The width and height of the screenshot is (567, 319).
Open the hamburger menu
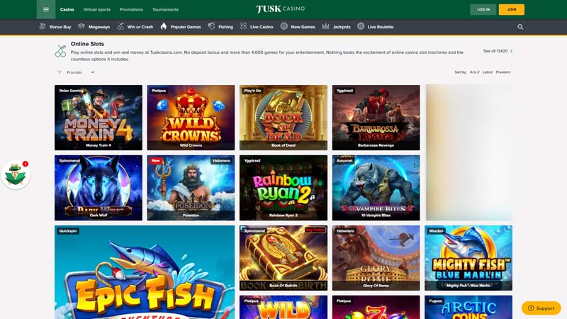pos(46,9)
